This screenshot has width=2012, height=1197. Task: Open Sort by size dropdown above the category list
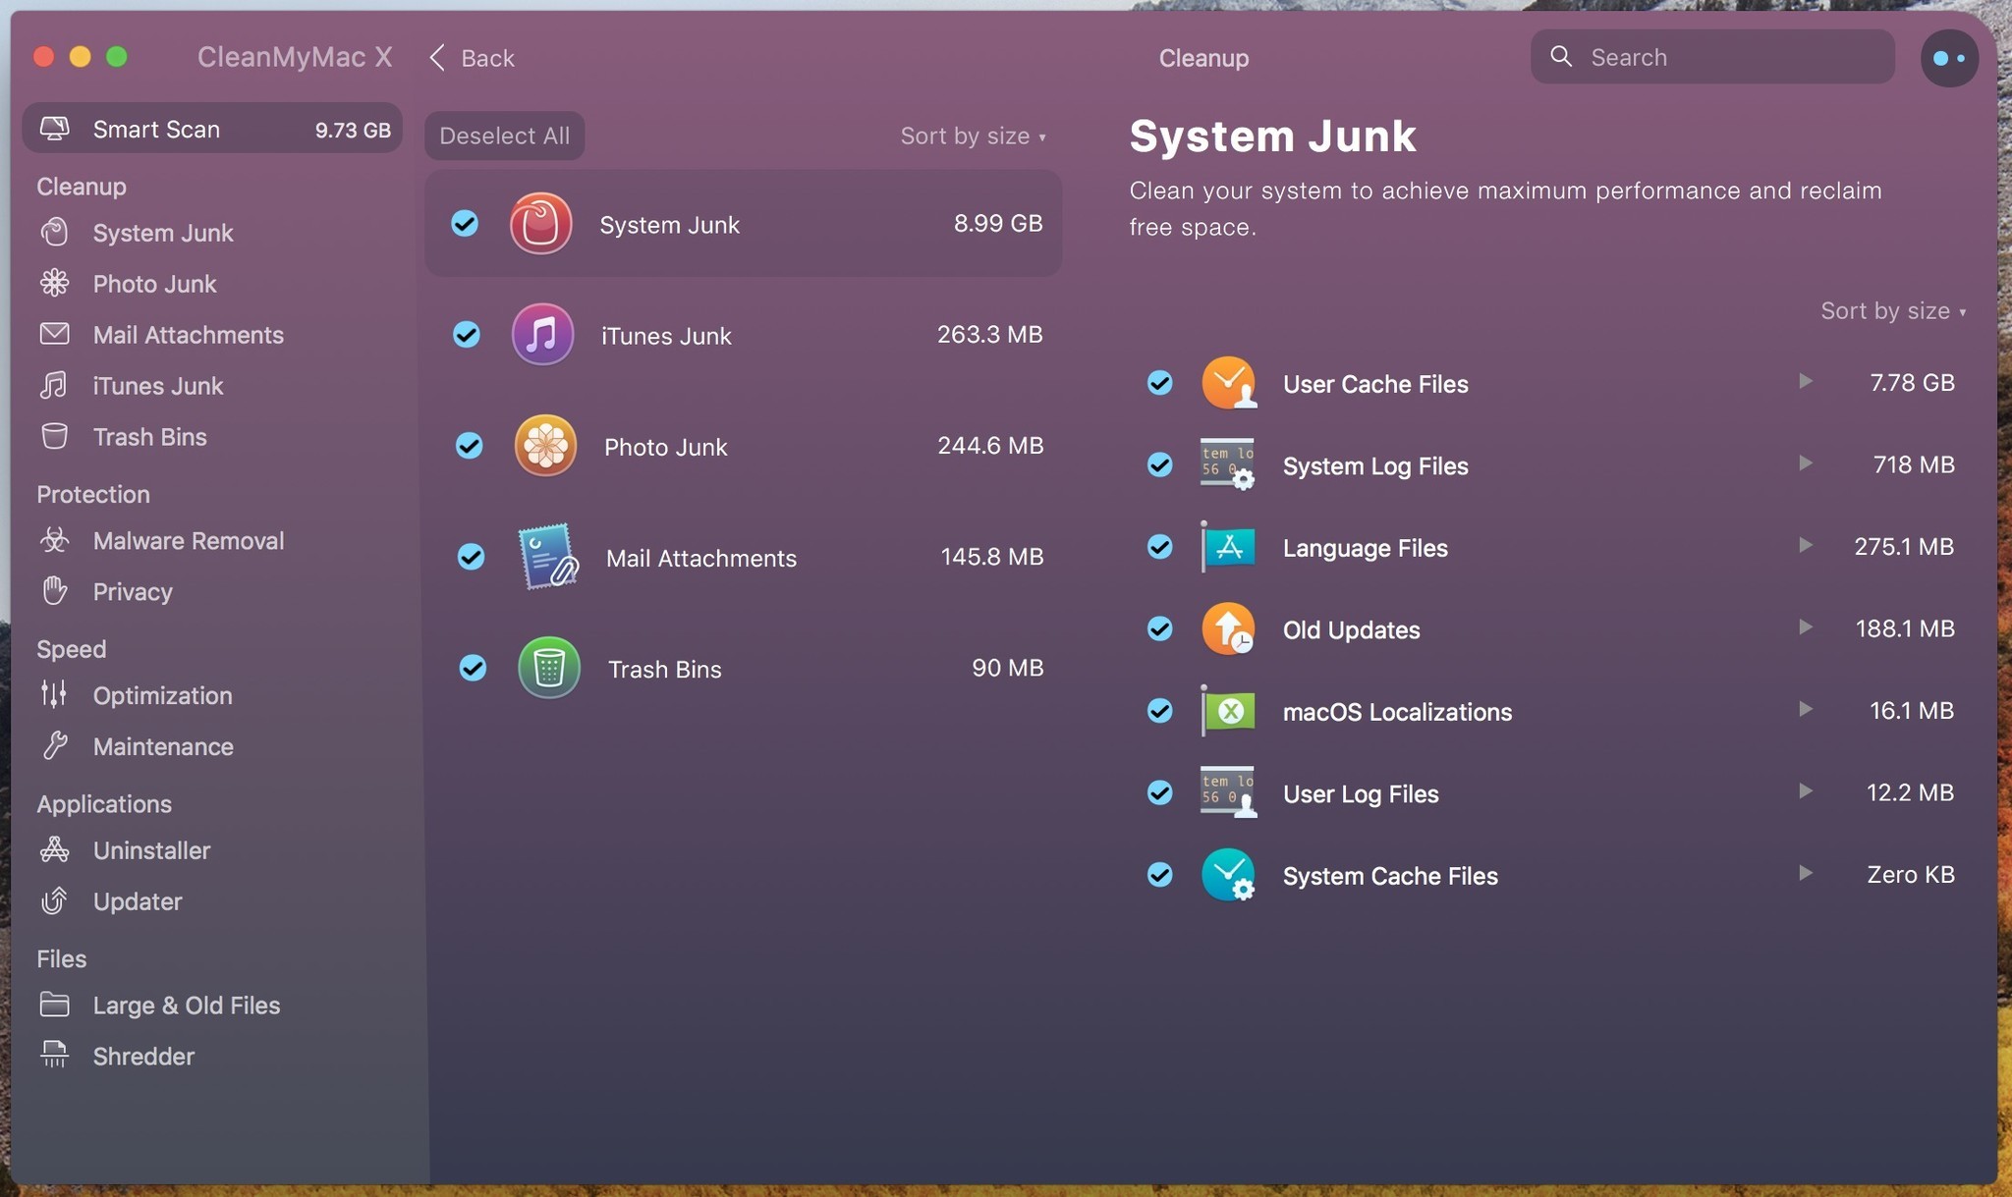click(x=973, y=136)
